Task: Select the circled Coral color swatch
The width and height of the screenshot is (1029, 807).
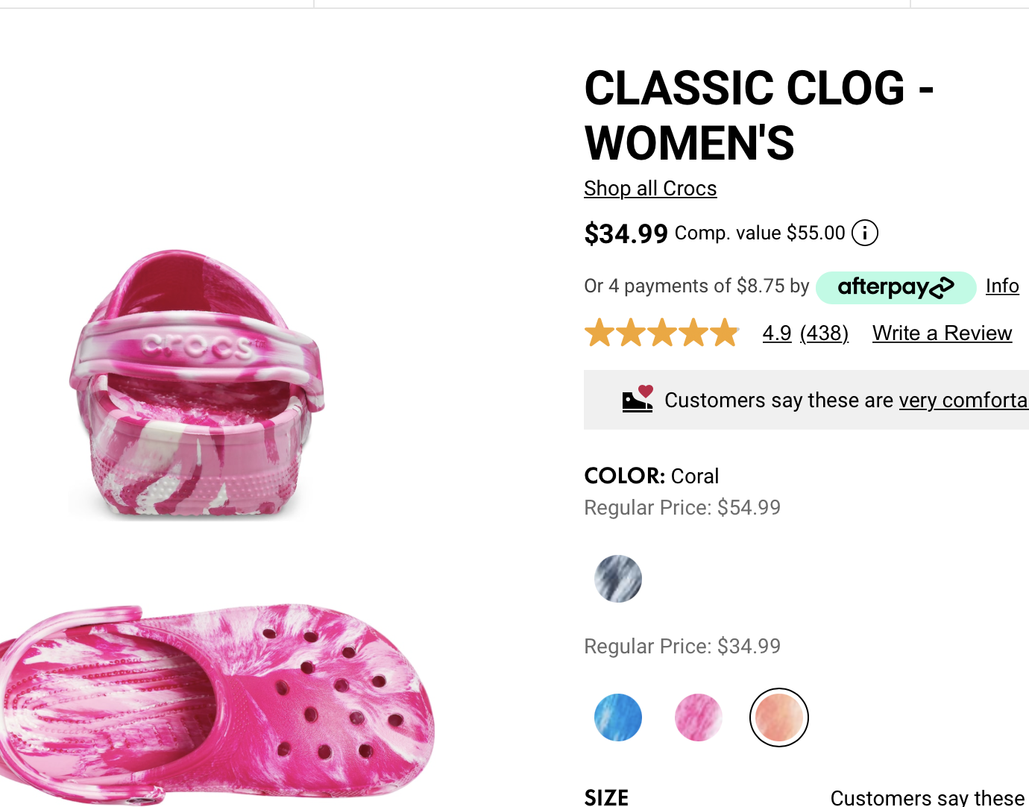Action: point(779,717)
